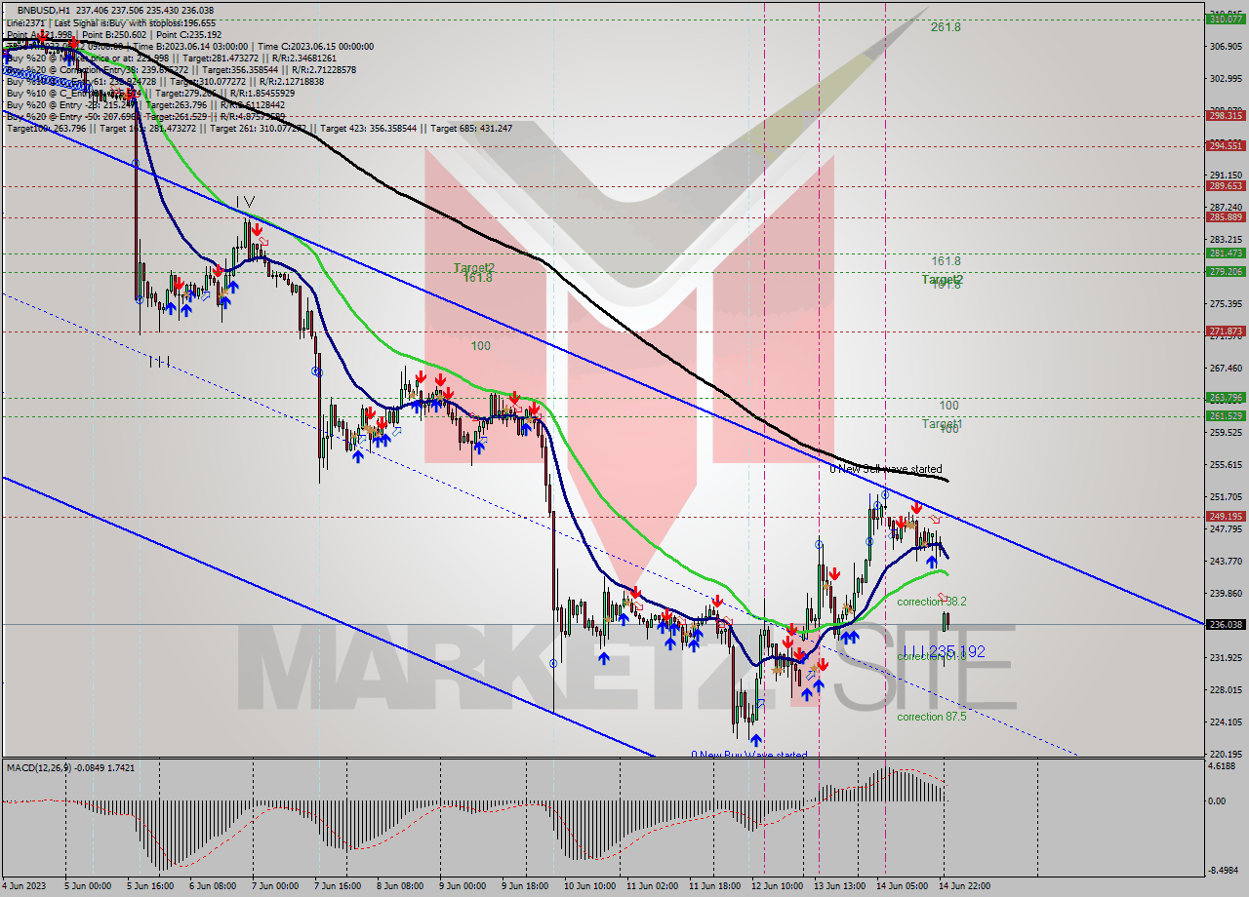Click the red 289.653 price tag
Viewport: 1249px width, 897px height.
click(x=1226, y=185)
